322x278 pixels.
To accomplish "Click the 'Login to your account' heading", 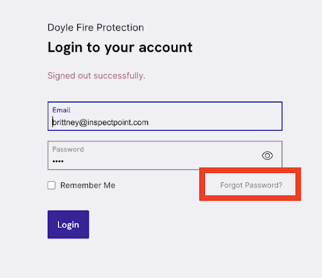I will (120, 48).
